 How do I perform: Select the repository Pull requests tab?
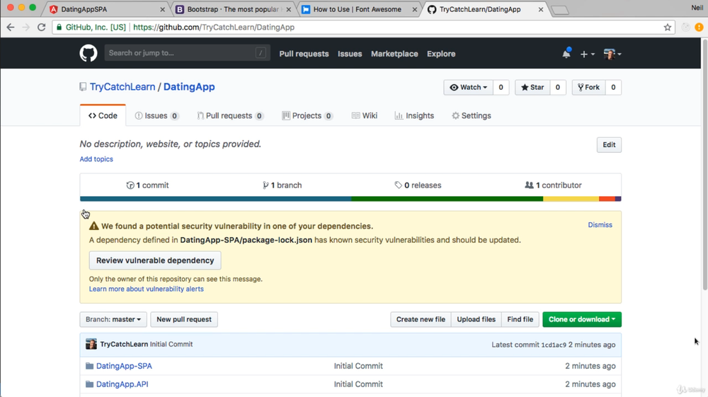230,115
